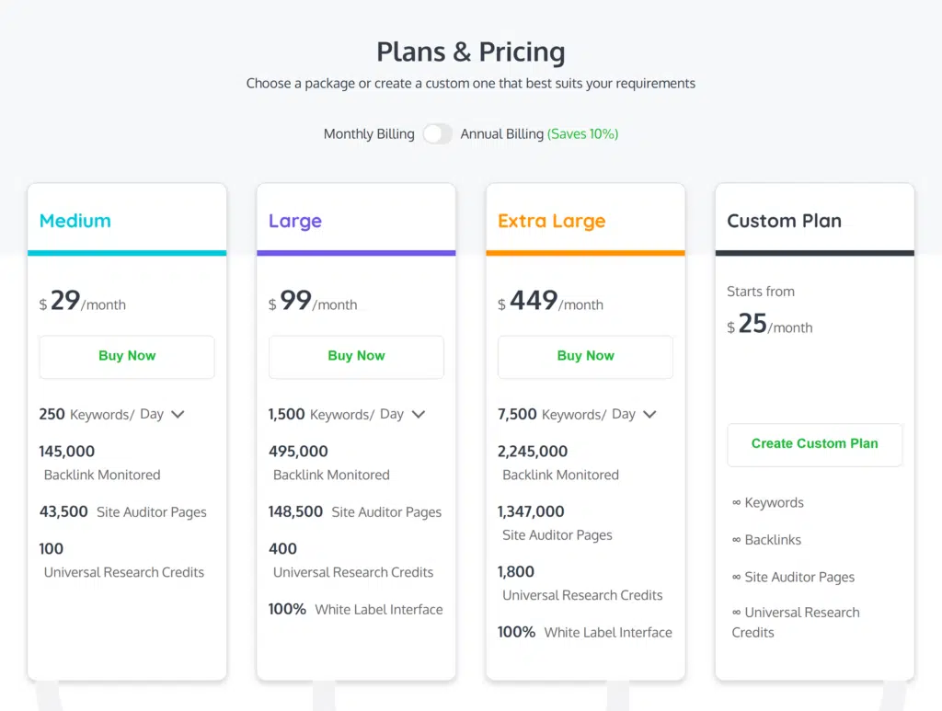942x711 pixels.
Task: Click the Large plan heading
Action: coord(295,221)
